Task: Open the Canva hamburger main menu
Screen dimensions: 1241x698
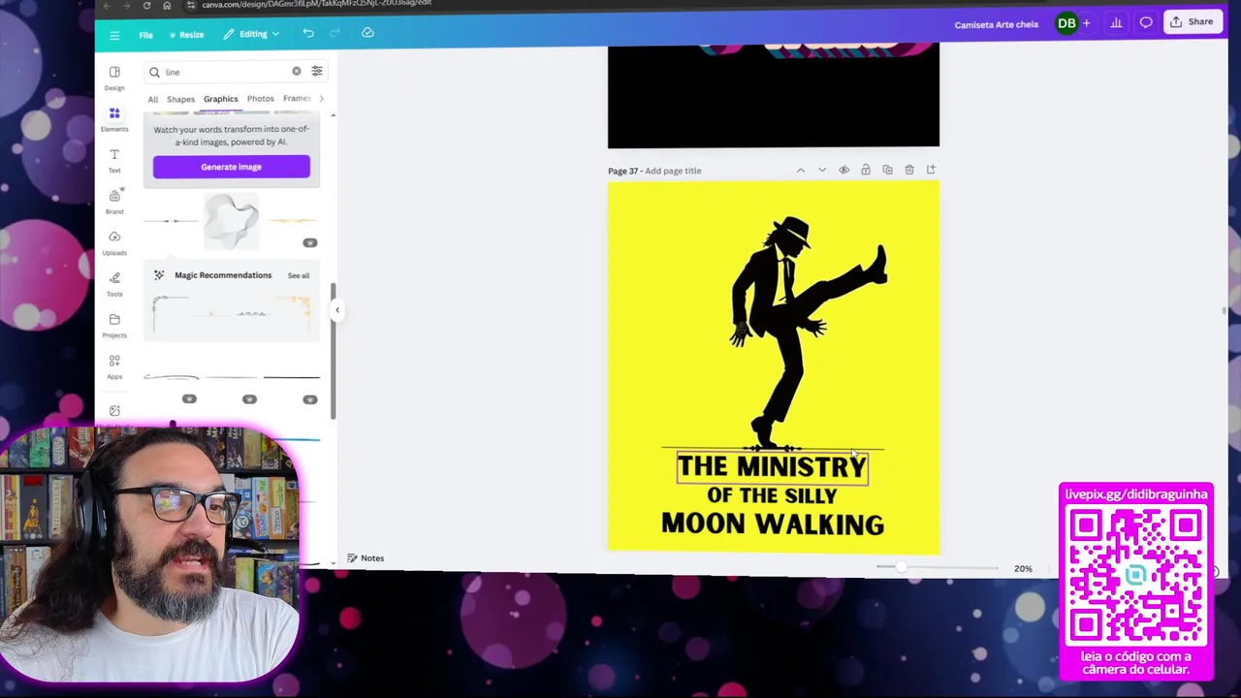Action: pyautogui.click(x=114, y=35)
